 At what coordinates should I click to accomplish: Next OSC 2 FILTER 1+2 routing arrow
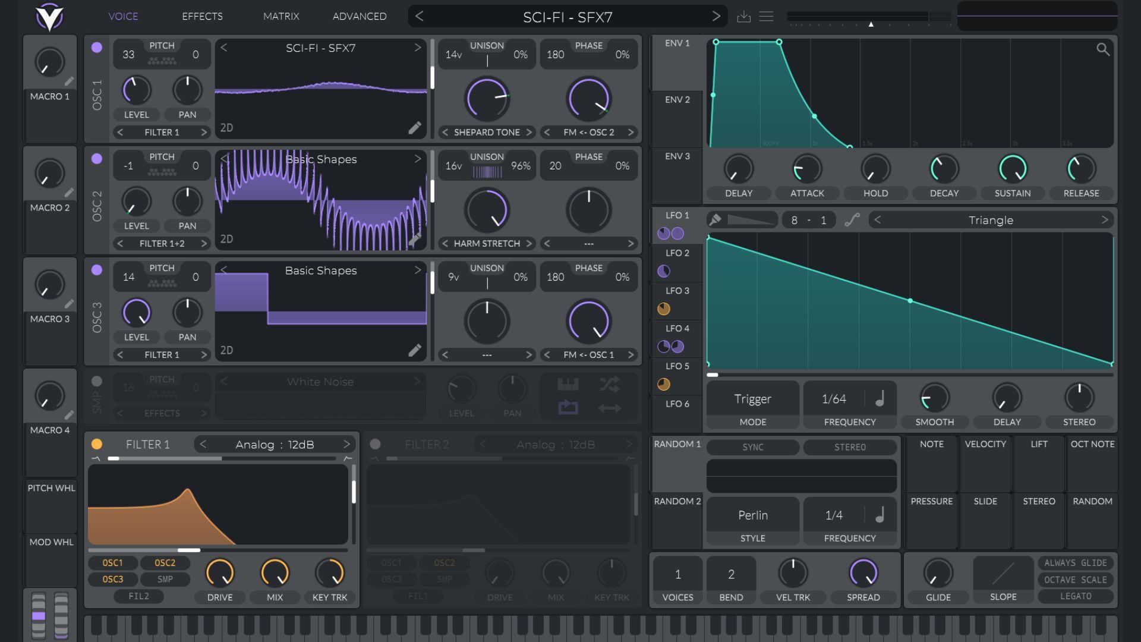pyautogui.click(x=204, y=243)
